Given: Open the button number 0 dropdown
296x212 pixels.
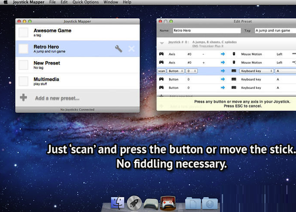Looking at the screenshot, I should pyautogui.click(x=191, y=71).
